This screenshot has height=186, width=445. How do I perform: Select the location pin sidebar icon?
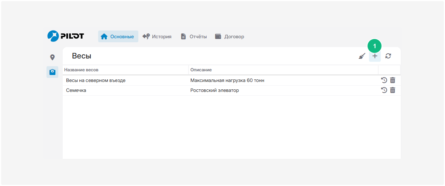click(x=52, y=57)
